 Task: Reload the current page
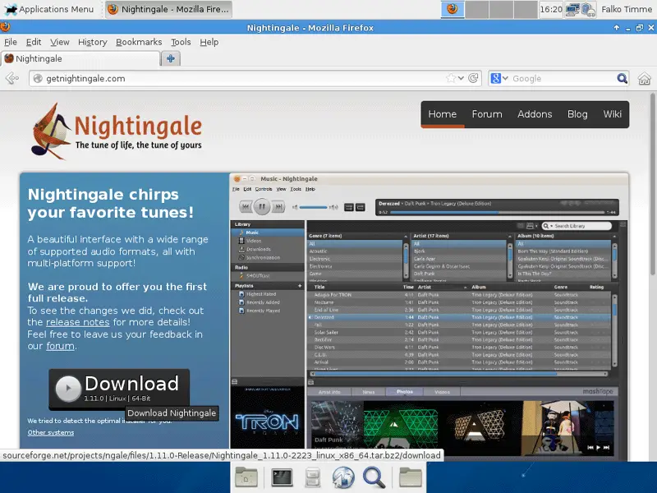pos(473,78)
